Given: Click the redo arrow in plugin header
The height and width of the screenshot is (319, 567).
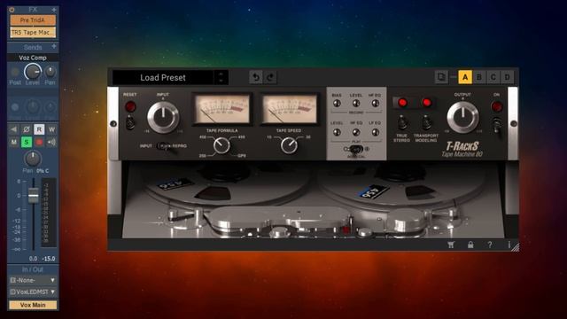Looking at the screenshot, I should pos(270,77).
